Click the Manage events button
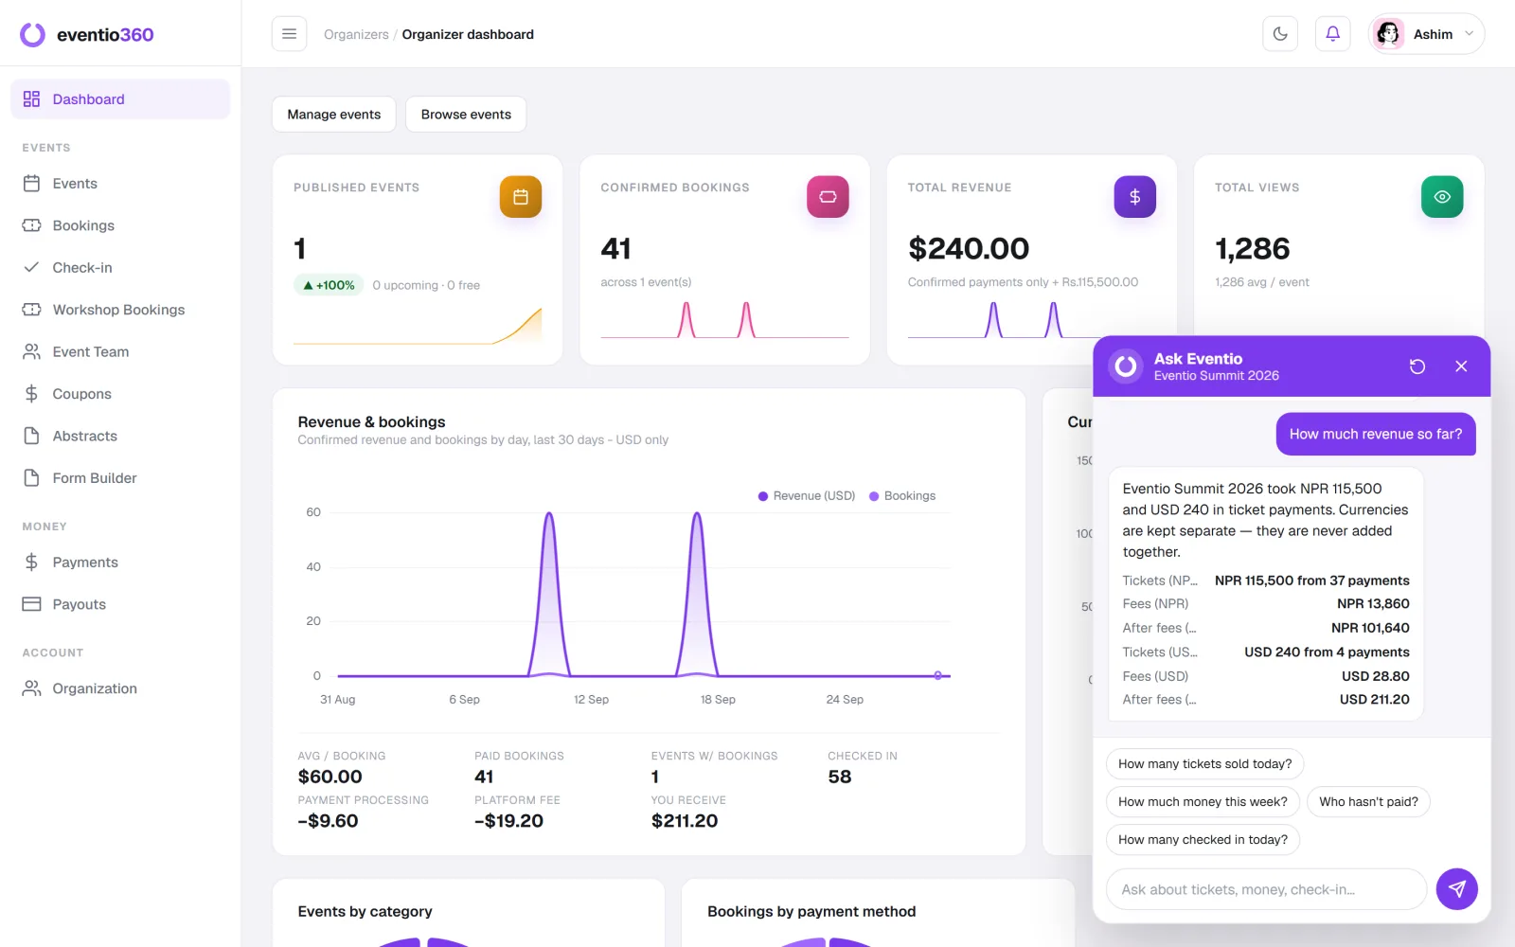Image resolution: width=1515 pixels, height=947 pixels. (334, 115)
